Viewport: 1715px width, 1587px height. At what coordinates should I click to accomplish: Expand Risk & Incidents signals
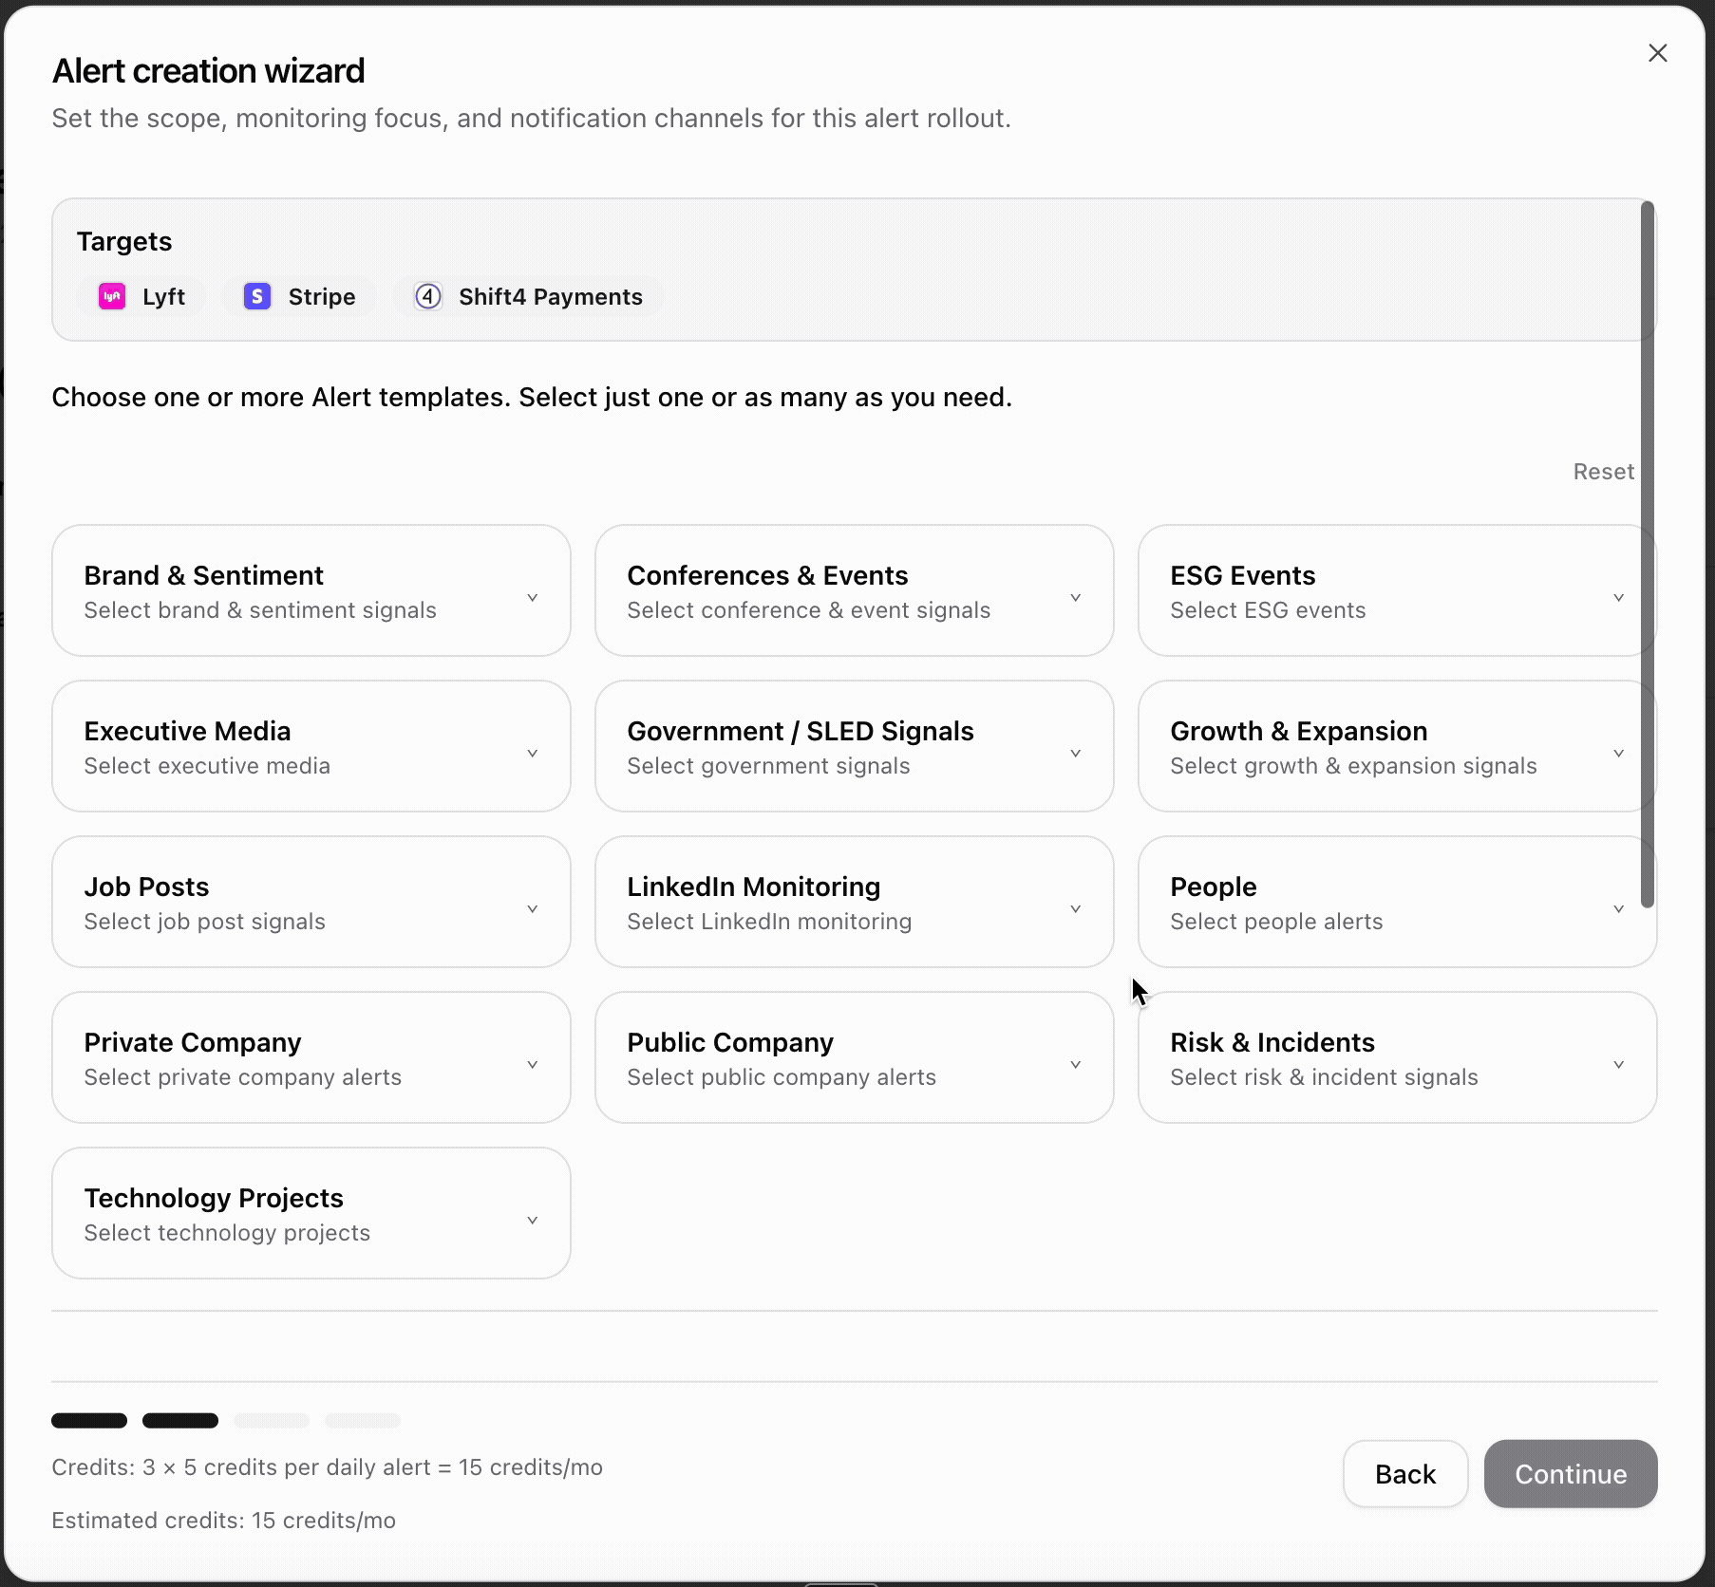(x=1618, y=1064)
